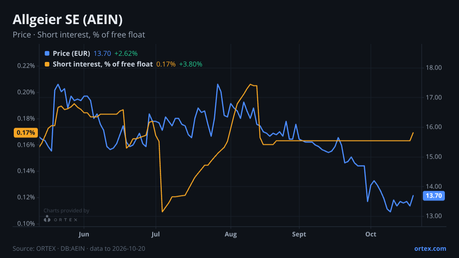Click the 0.18% left axis label
Viewport: 459px width, 258px height.
(26, 118)
